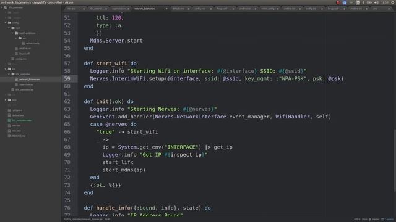Collapse the config folder in tree view
The width and height of the screenshot is (396, 222).
click(x=6, y=23)
